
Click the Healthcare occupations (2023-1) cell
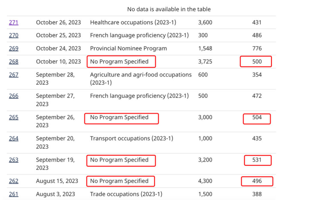coord(133,22)
